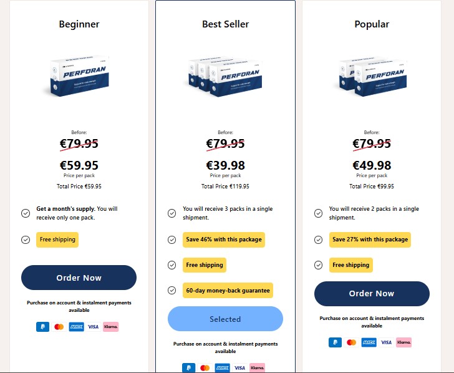Viewport: 454px width, 373px height.
Task: Click PayPal icon in Beginner package
Action: tap(42, 326)
